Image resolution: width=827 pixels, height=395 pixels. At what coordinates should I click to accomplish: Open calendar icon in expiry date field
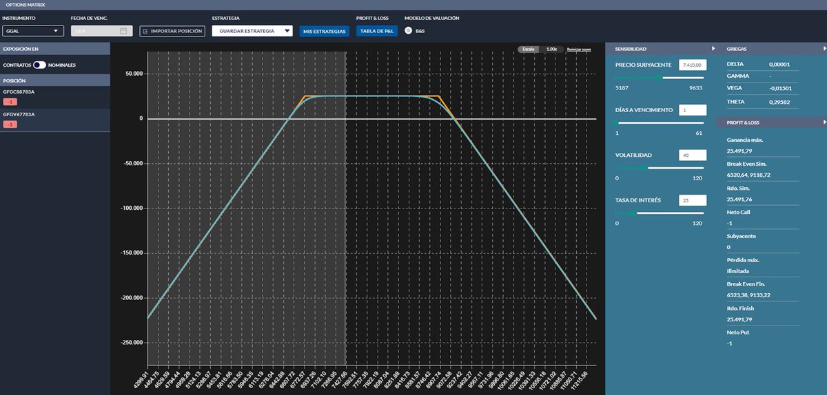tap(123, 31)
